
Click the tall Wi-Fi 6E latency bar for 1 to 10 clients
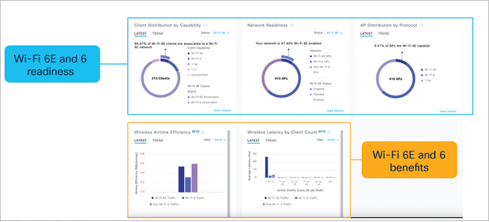(x=267, y=167)
